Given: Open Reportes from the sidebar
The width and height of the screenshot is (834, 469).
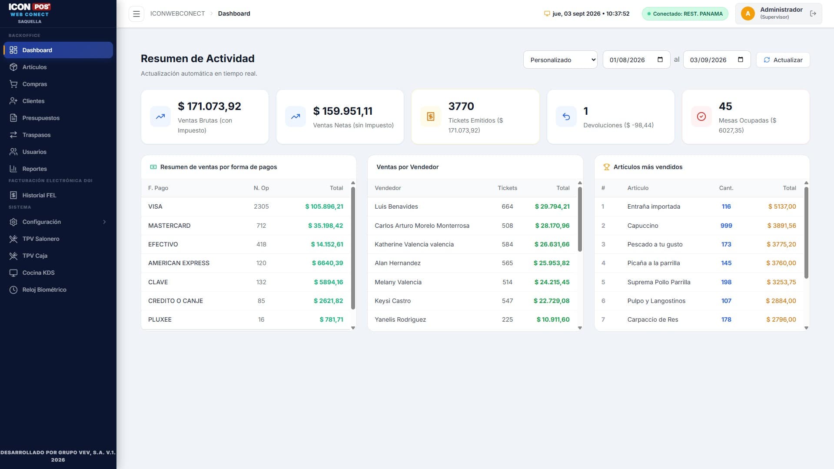Looking at the screenshot, I should [58, 169].
